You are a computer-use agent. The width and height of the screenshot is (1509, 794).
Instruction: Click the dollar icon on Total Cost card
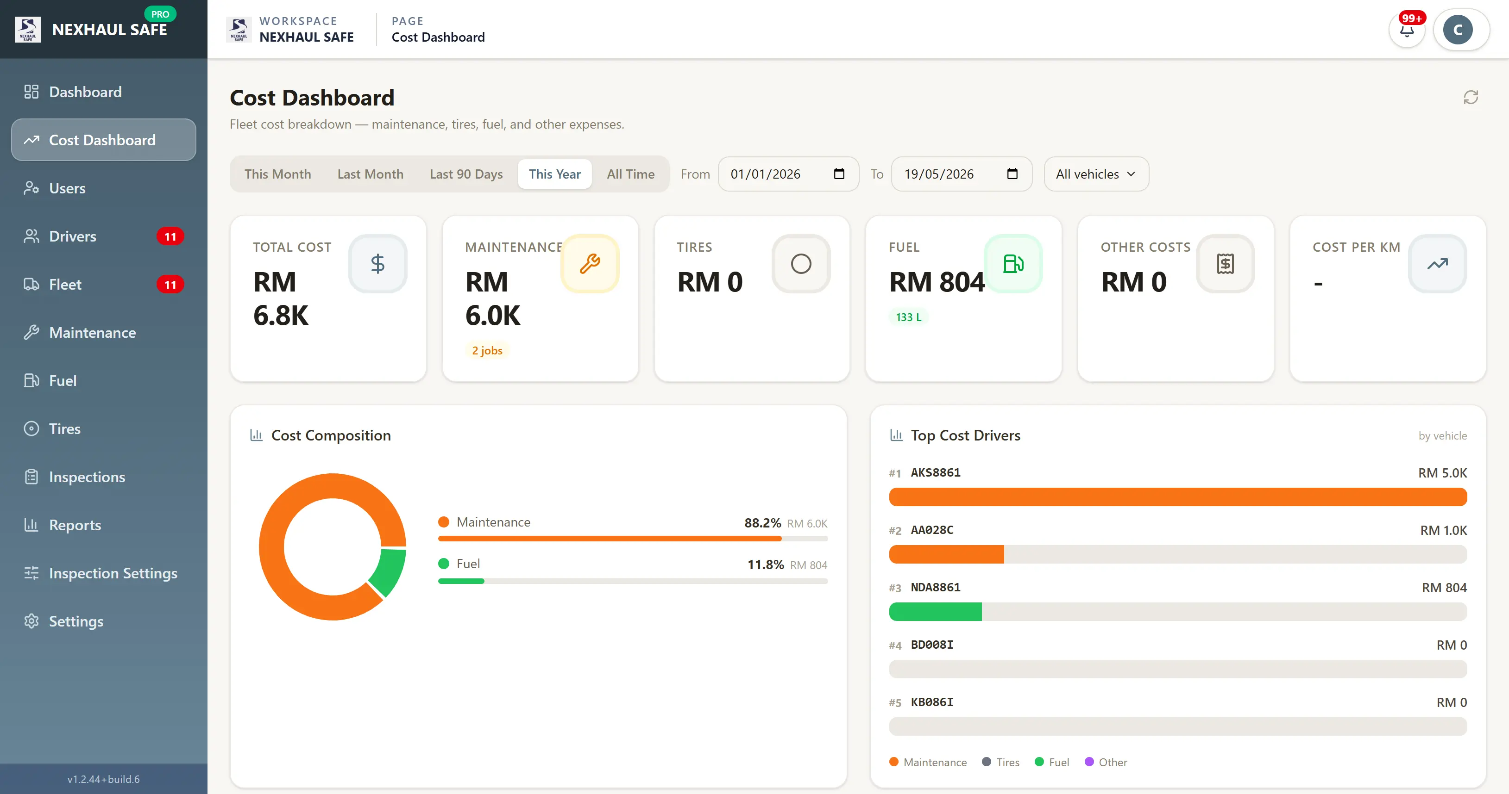click(378, 264)
